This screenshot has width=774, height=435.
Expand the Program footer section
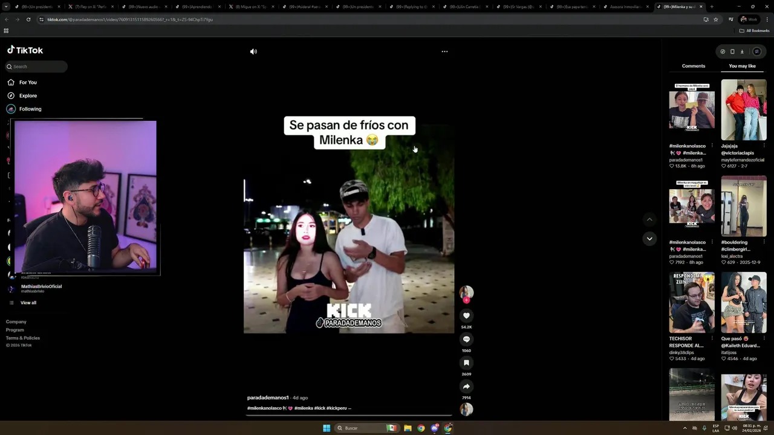click(x=15, y=330)
